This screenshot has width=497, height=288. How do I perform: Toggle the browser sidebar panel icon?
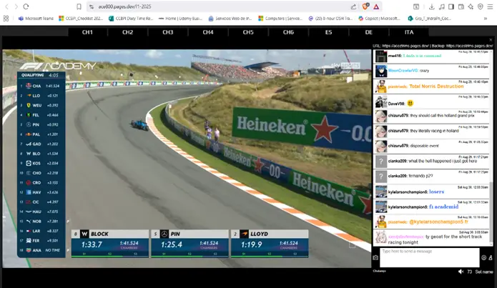(x=451, y=6)
